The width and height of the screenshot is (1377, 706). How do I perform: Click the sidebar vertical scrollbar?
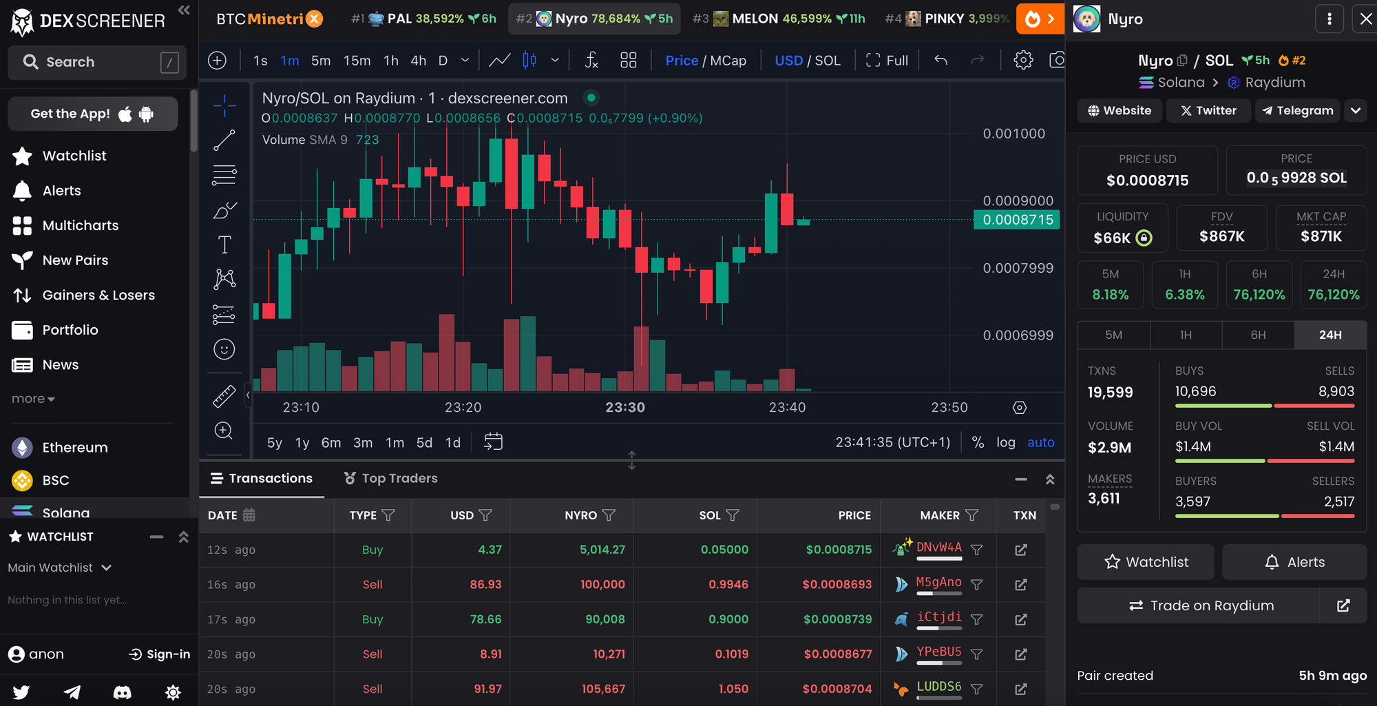pos(193,121)
